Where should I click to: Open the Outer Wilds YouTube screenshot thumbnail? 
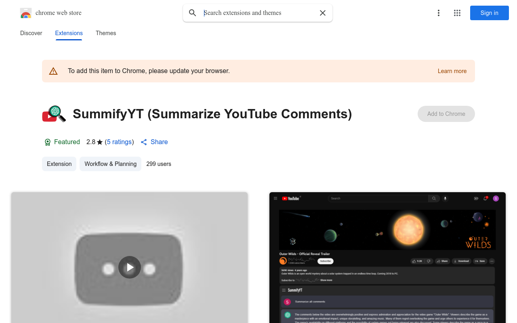click(x=387, y=258)
